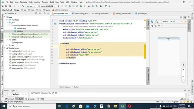Switch editor to Split view mode
Image resolution: width=194 pixels, height=109 pixels.
185,18
